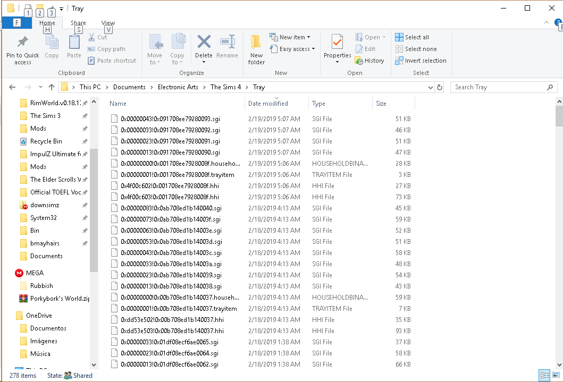Click Edit in the Open group
This screenshot has height=382, width=563.
[x=366, y=49]
